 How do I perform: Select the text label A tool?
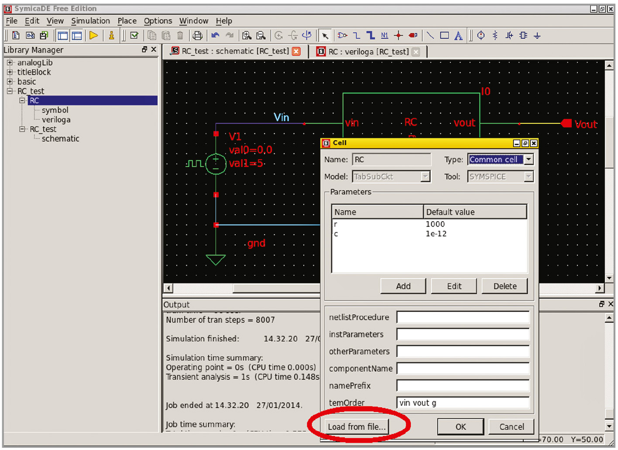458,36
